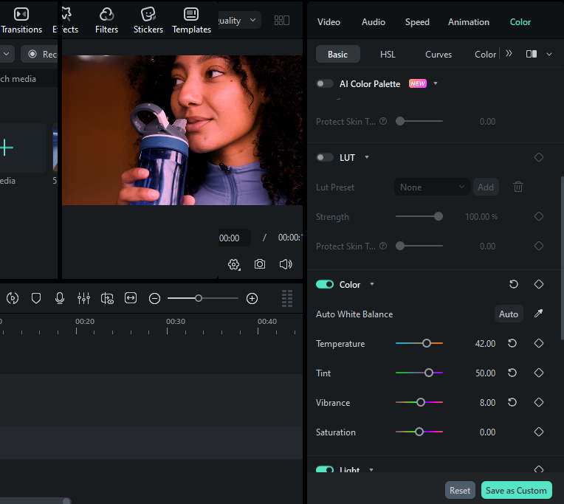564x504 pixels.
Task: Click the speed render icon in timeline toolbar
Action: click(x=13, y=298)
